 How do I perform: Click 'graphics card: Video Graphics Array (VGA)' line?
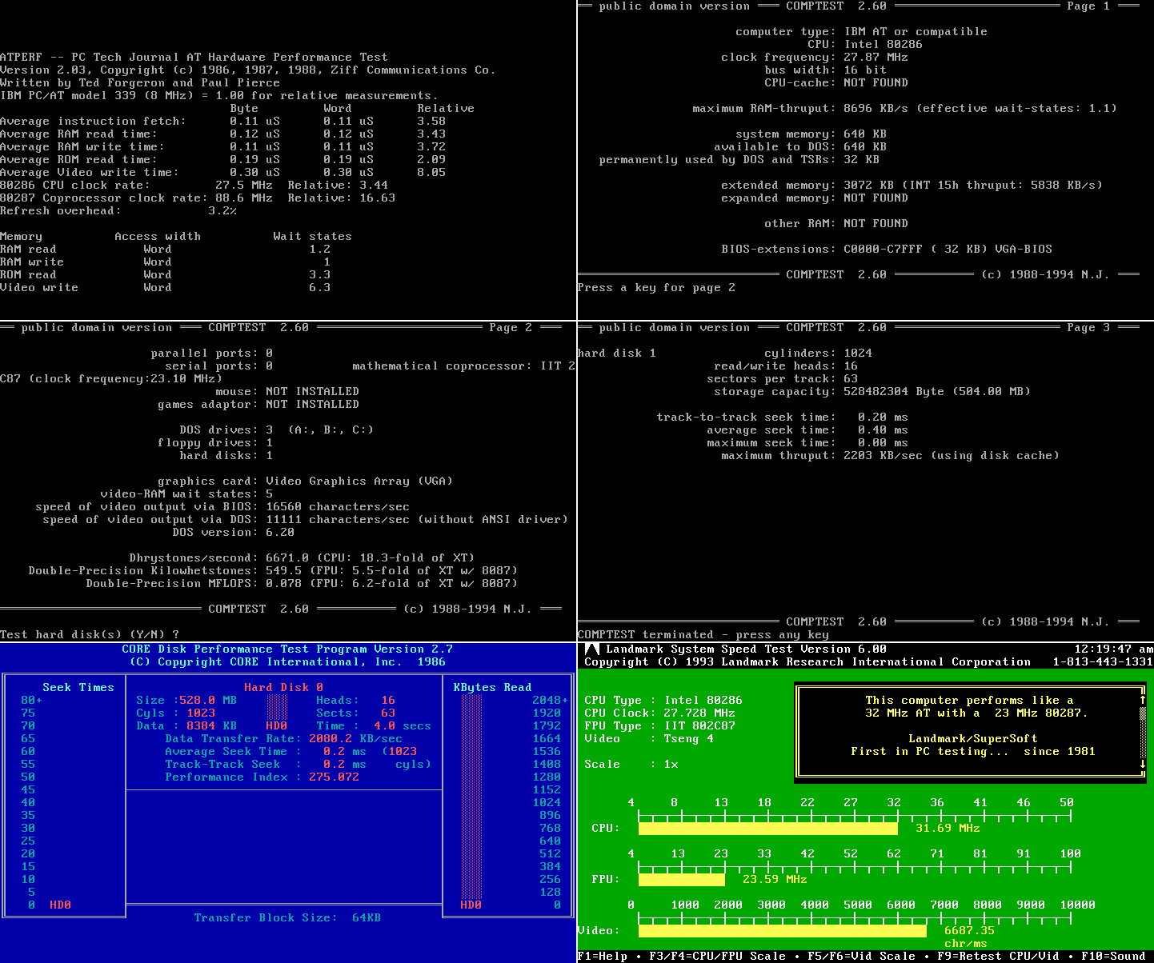tap(306, 481)
